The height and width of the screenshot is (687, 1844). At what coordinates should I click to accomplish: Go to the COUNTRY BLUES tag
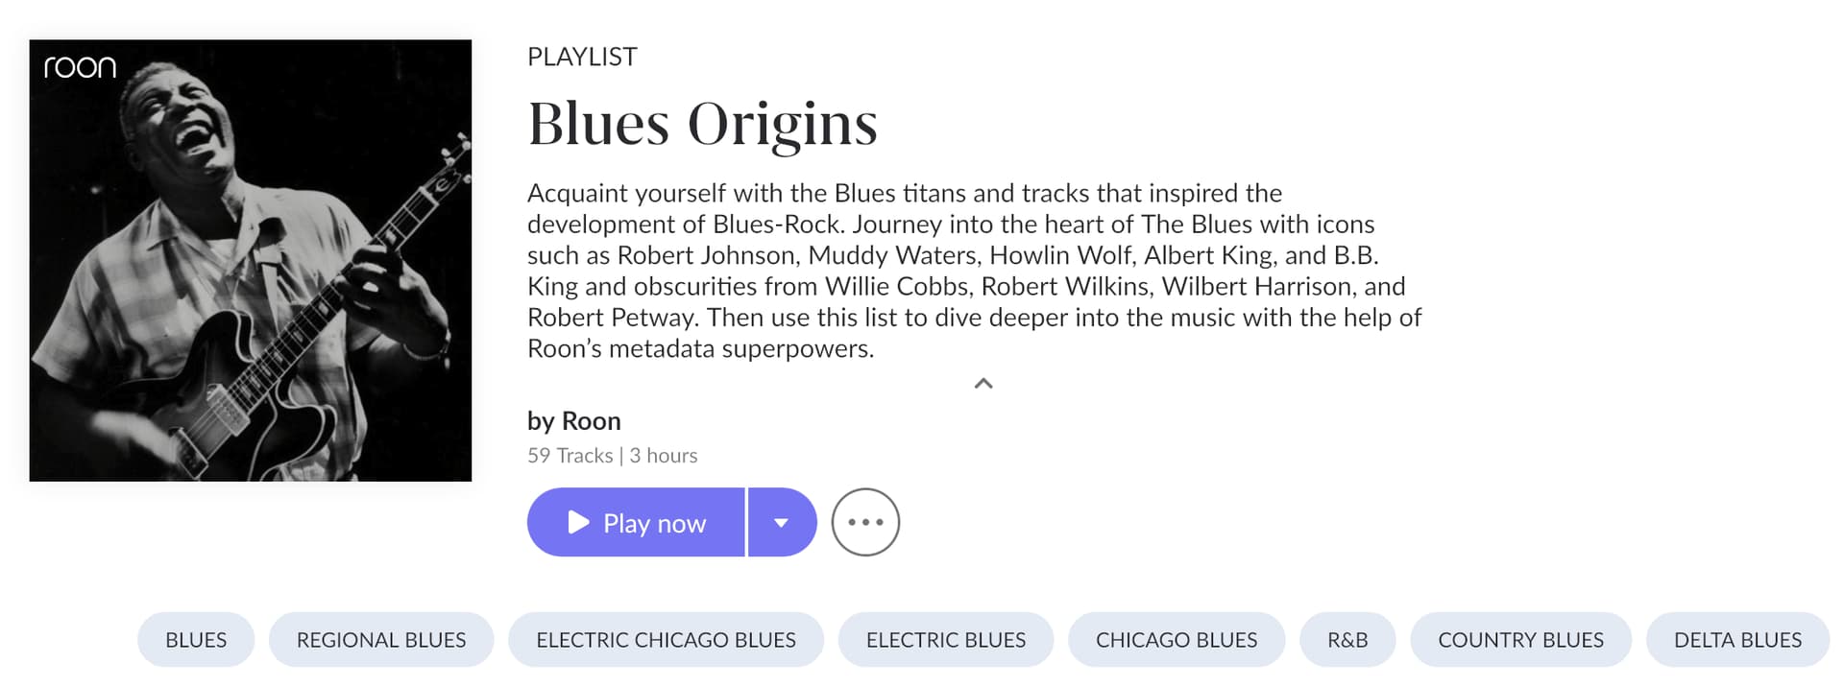pyautogui.click(x=1520, y=639)
